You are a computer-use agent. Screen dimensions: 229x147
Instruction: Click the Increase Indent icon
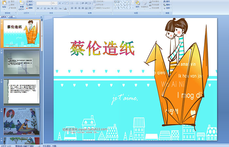pos(86,3)
